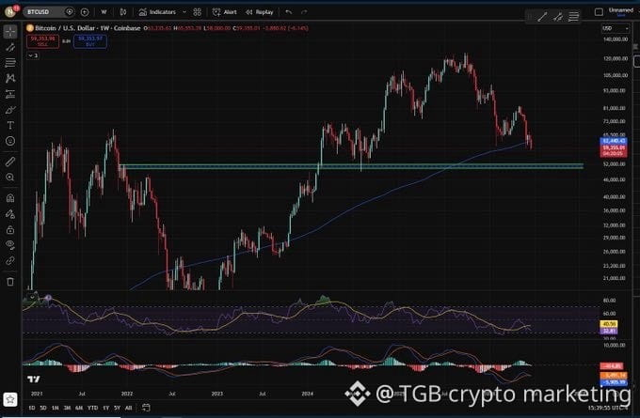Viewport: 640px width, 418px height.
Task: Open the W timeframe interval selector
Action: (x=104, y=12)
